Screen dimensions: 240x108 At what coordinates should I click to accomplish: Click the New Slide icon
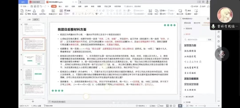(53, 11)
